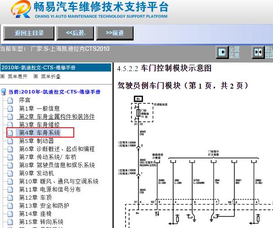
Task: Click the page icon next to 第13章
Action: [10, 206]
